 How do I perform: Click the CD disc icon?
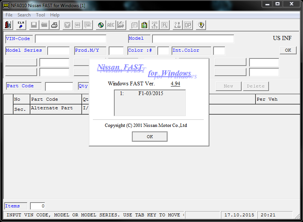[x=101, y=25]
